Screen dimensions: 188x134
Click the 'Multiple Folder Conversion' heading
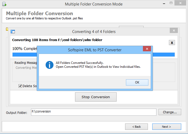pos(39,13)
